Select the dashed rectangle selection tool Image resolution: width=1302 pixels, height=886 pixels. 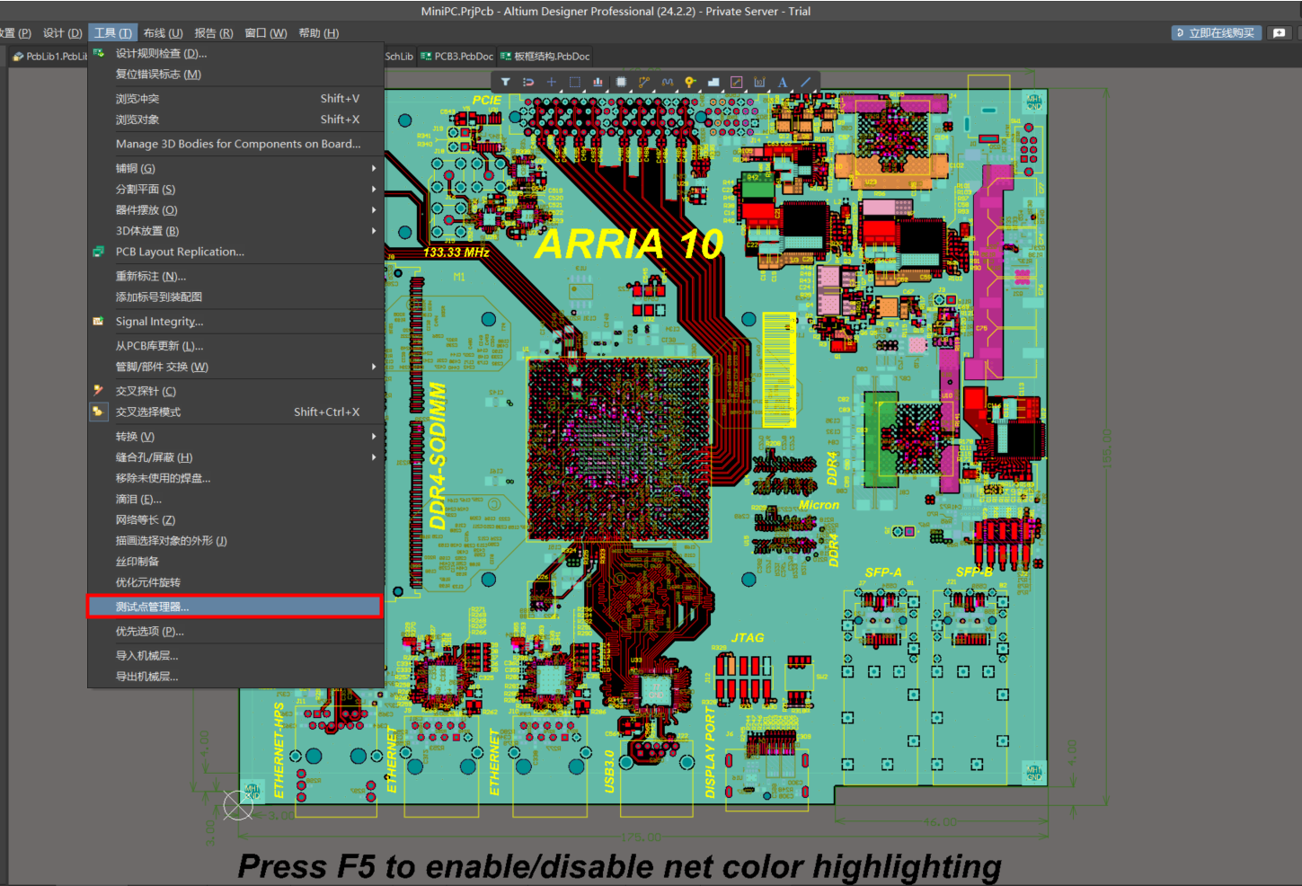pos(575,82)
